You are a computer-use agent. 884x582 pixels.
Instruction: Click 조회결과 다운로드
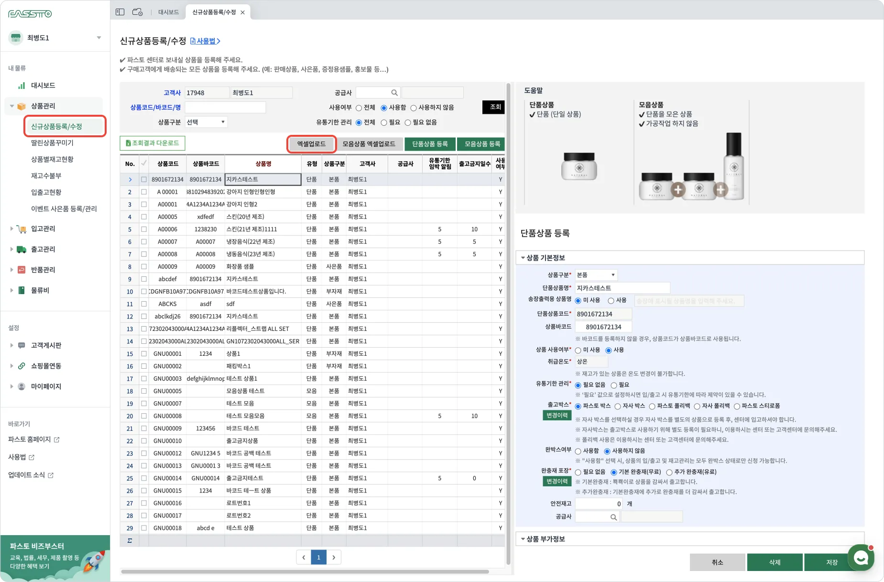(x=153, y=143)
